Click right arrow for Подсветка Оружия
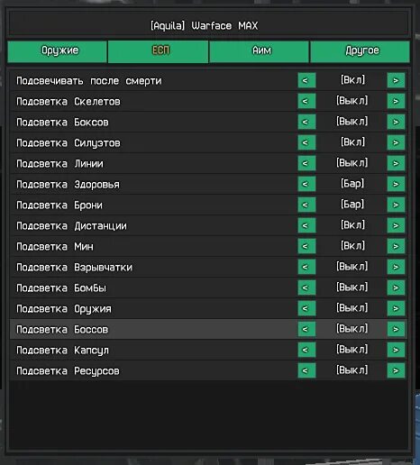Viewport: 420px width, 465px height. coord(396,308)
